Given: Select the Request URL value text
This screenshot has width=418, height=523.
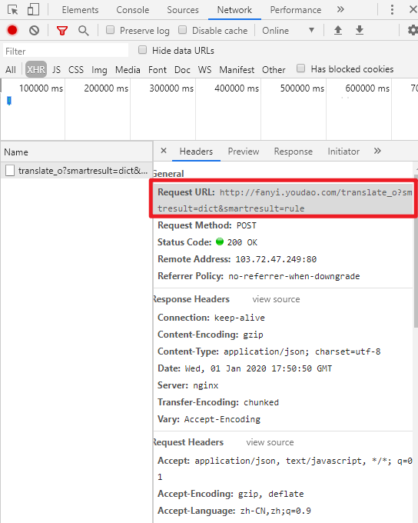Looking at the screenshot, I should click(x=284, y=200).
